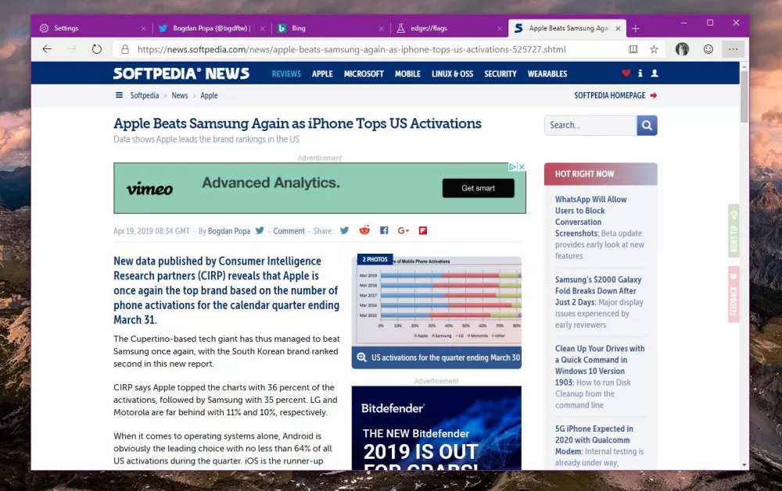The height and width of the screenshot is (491, 782).
Task: Open the Linux & OSS section
Action: (x=452, y=73)
